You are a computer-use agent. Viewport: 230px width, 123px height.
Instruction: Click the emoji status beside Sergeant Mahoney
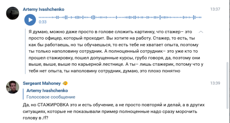[x=65, y=83]
